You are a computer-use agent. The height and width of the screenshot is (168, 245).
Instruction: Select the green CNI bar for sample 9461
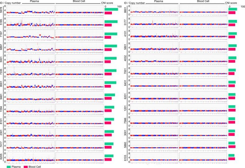(110, 95)
